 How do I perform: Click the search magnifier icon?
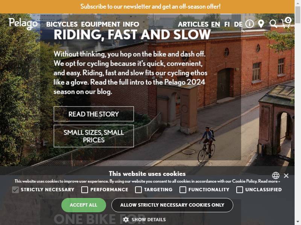pos(274,24)
